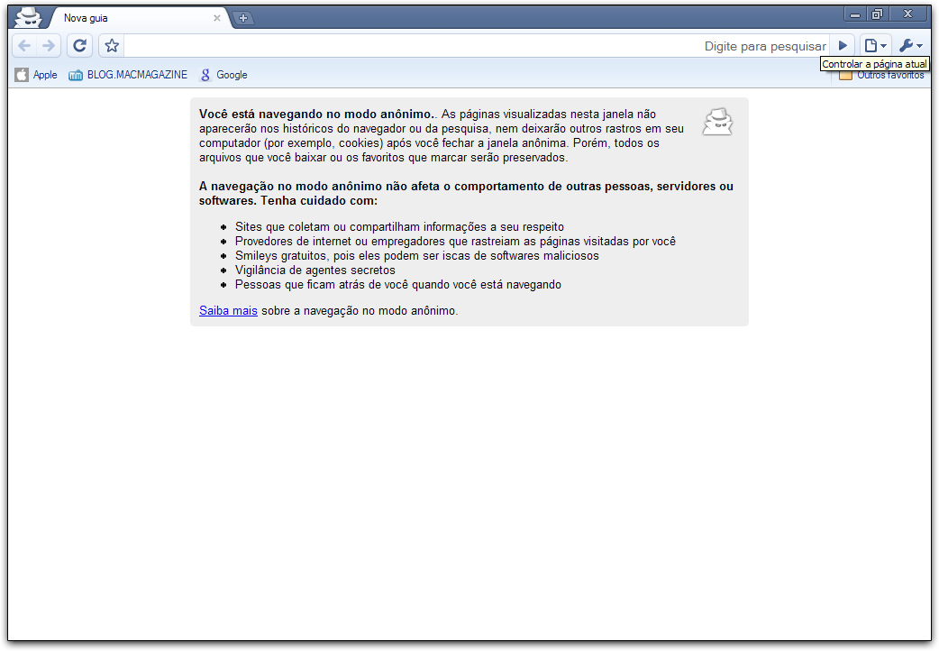The height and width of the screenshot is (651, 939).
Task: Click the Go play arrow button
Action: click(x=843, y=46)
